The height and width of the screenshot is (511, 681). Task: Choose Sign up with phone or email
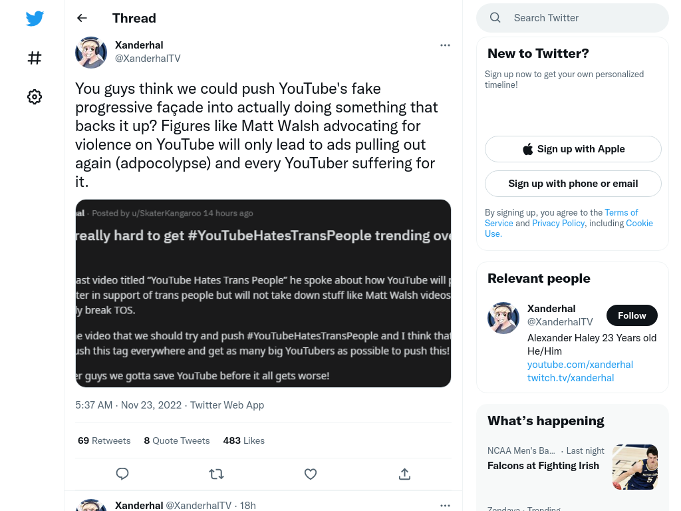(573, 184)
